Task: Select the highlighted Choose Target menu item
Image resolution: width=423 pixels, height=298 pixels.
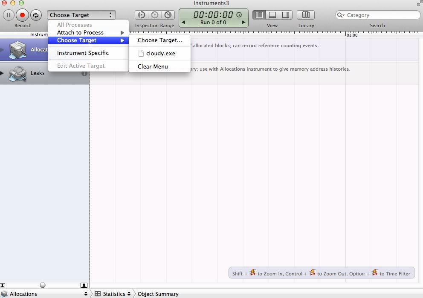Action: [89, 40]
